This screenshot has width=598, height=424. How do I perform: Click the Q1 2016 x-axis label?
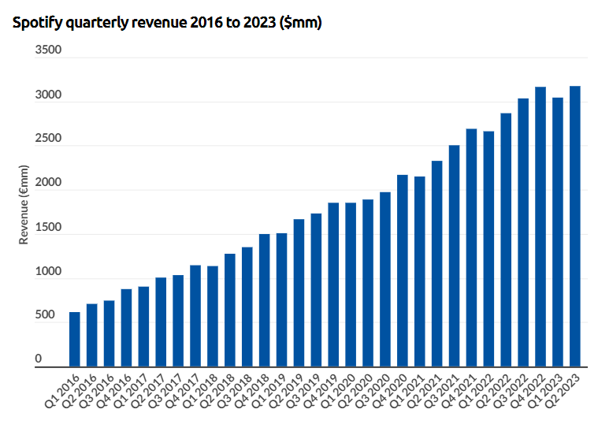click(x=62, y=391)
